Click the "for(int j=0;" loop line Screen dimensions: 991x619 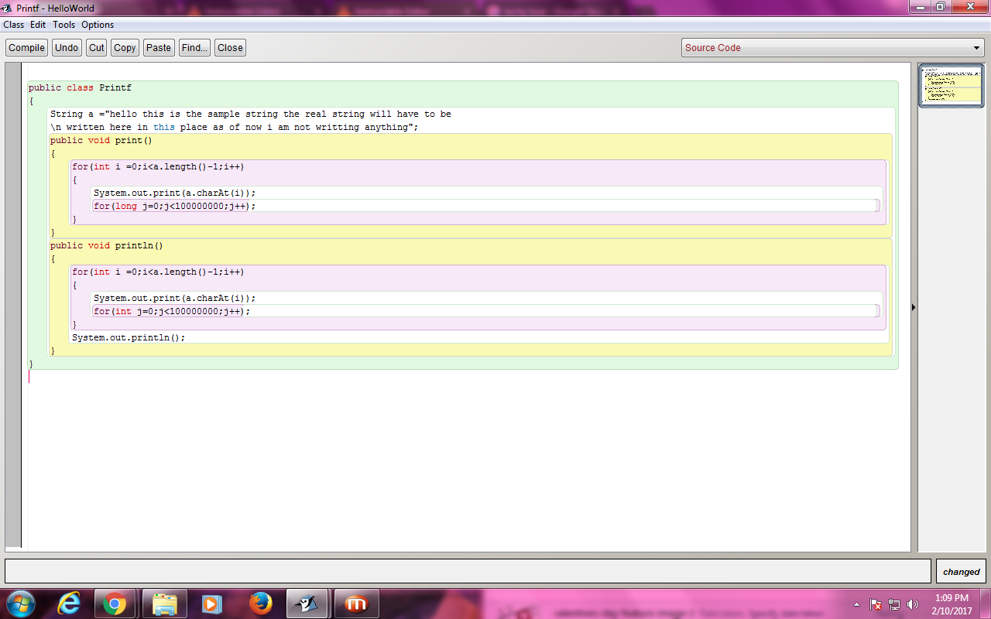point(172,312)
